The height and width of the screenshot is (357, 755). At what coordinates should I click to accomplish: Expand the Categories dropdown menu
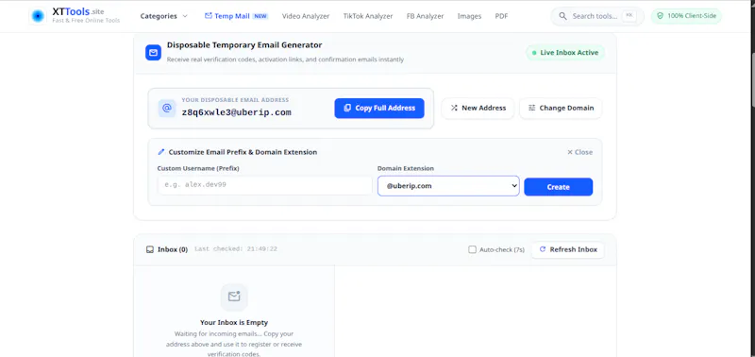pos(163,16)
